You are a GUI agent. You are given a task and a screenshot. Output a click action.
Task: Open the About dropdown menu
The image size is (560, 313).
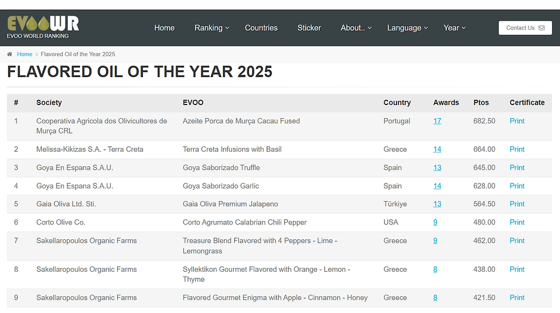(356, 28)
